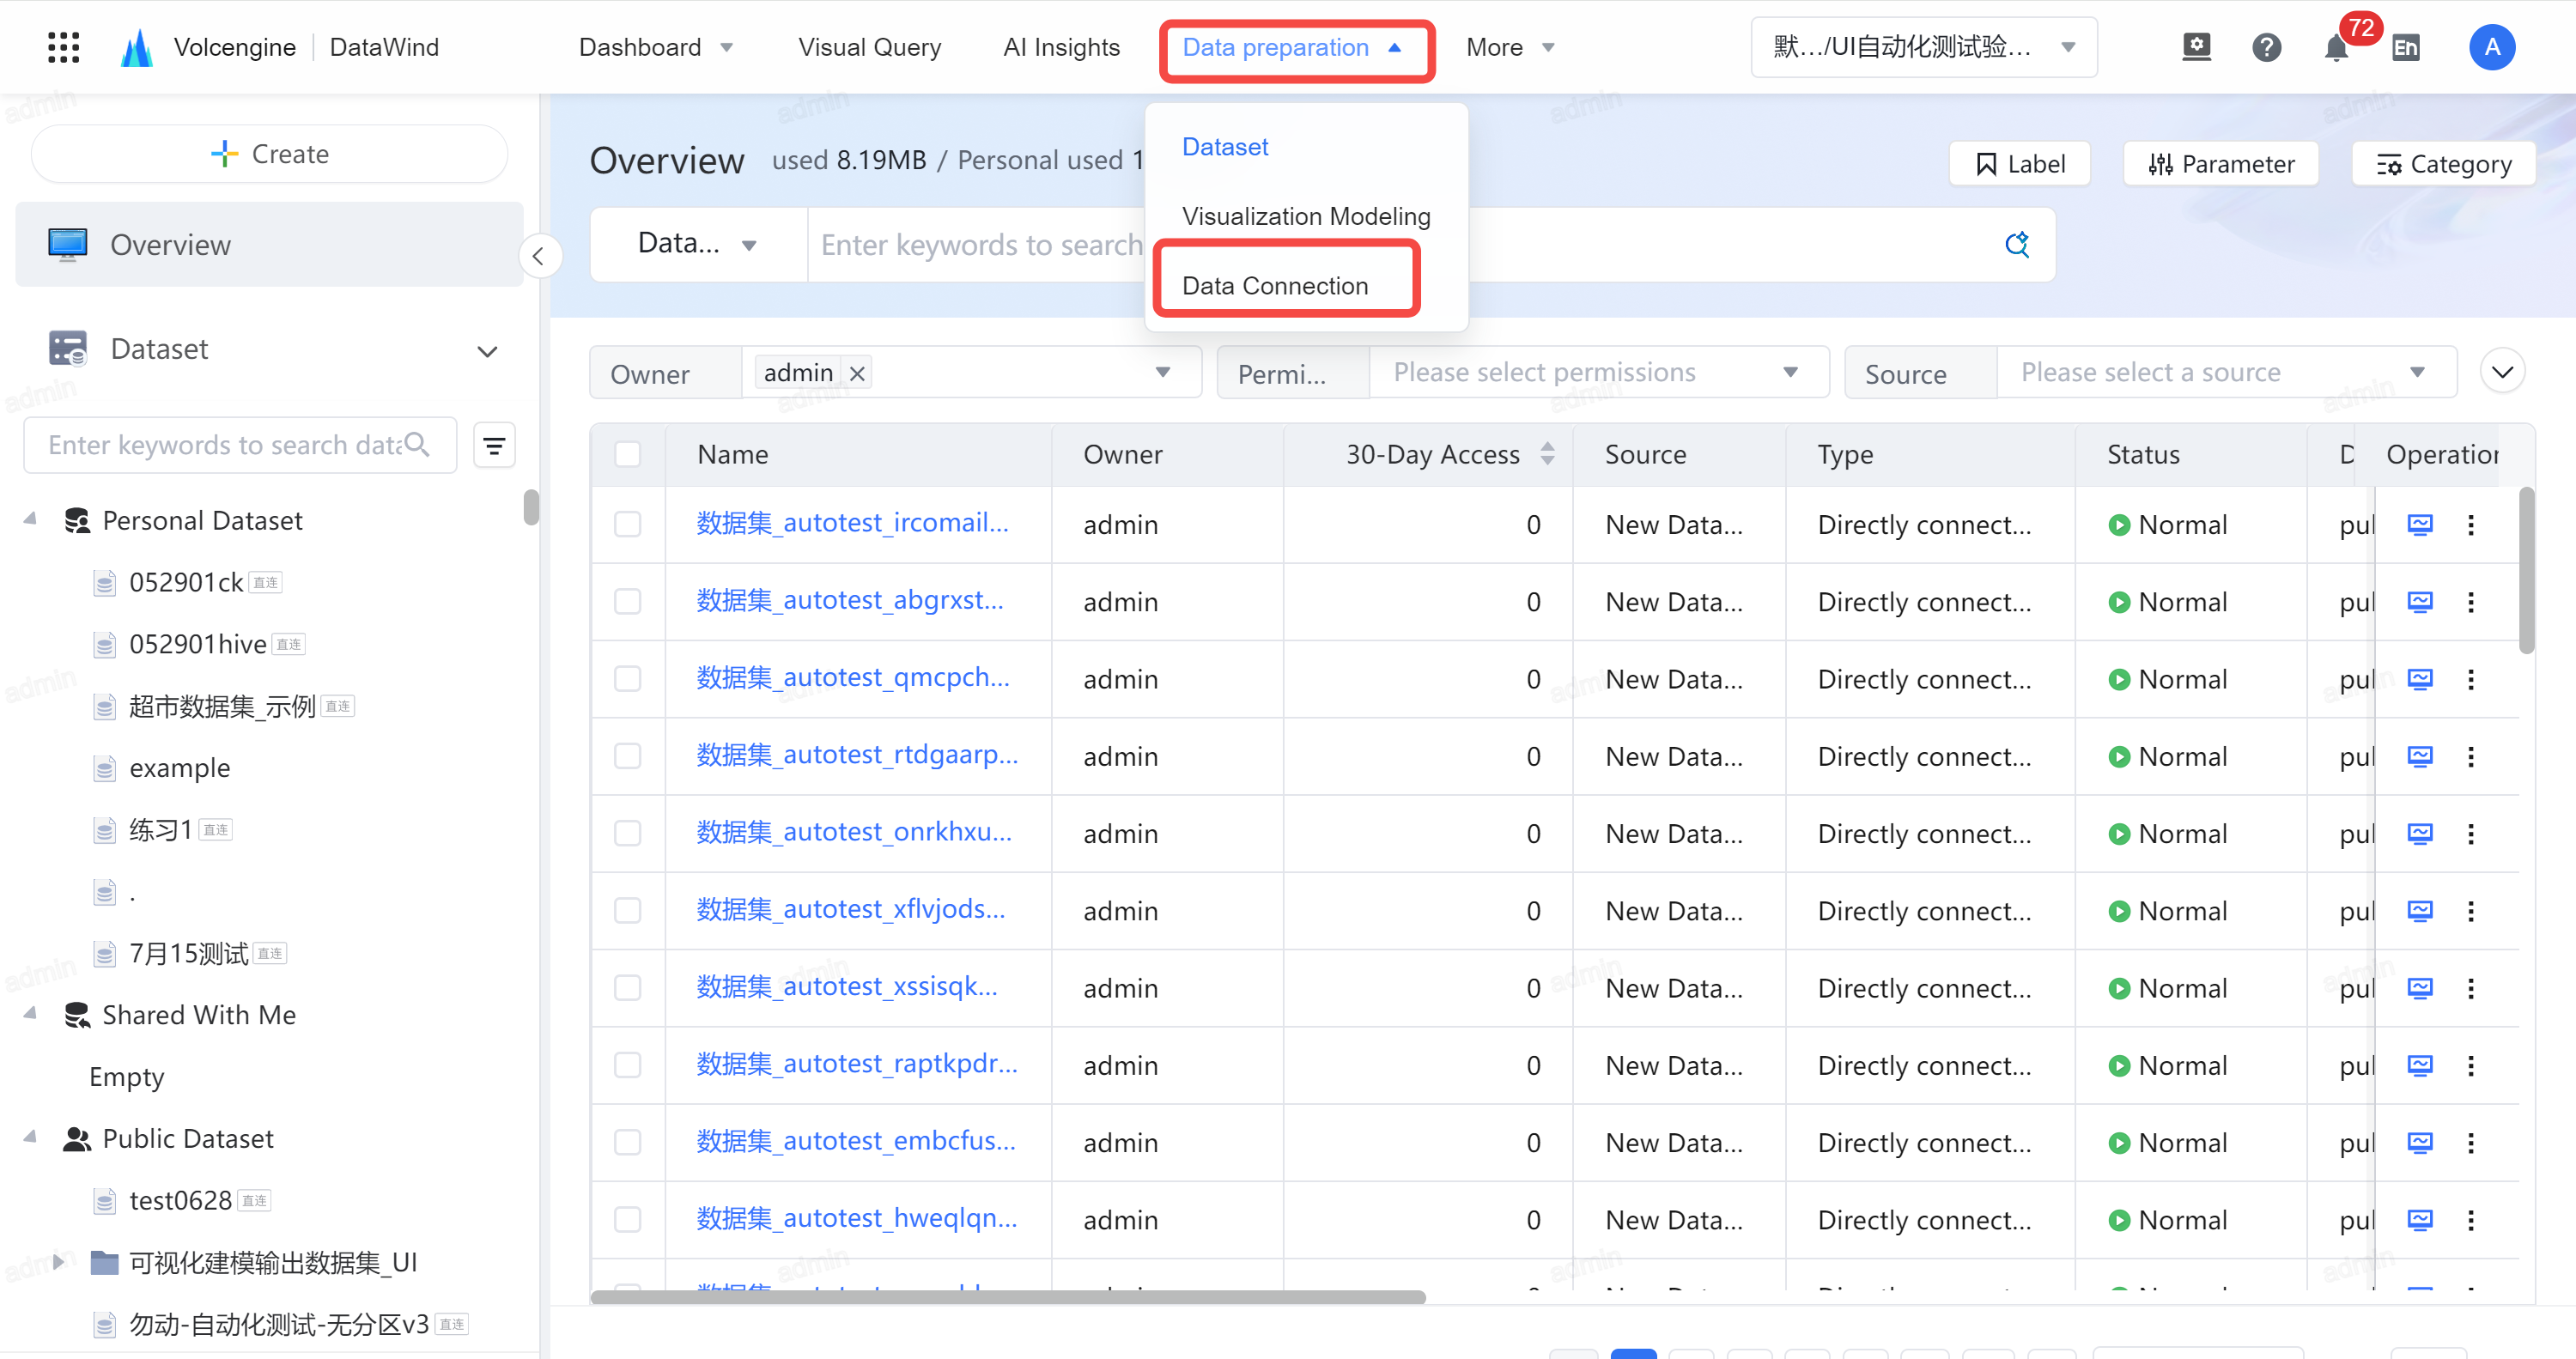Toggle the select-all checkbox in table header
The width and height of the screenshot is (2576, 1359).
627,454
